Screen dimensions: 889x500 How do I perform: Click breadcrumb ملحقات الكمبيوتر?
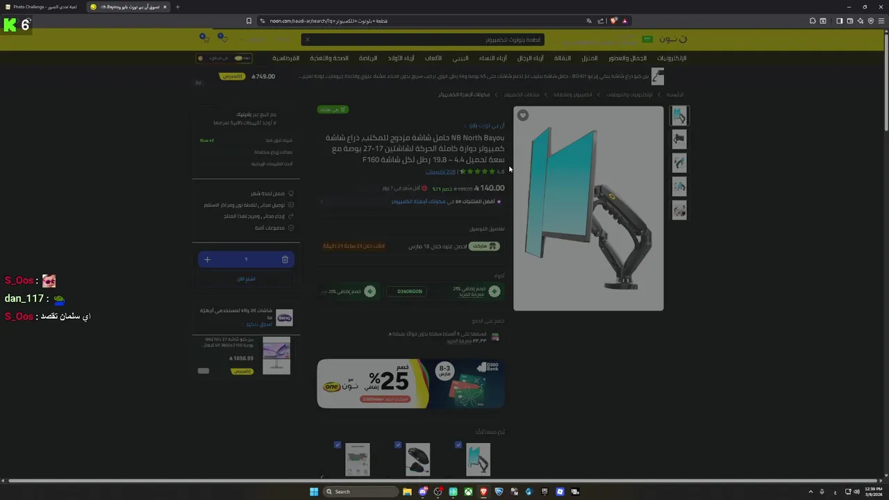522,94
